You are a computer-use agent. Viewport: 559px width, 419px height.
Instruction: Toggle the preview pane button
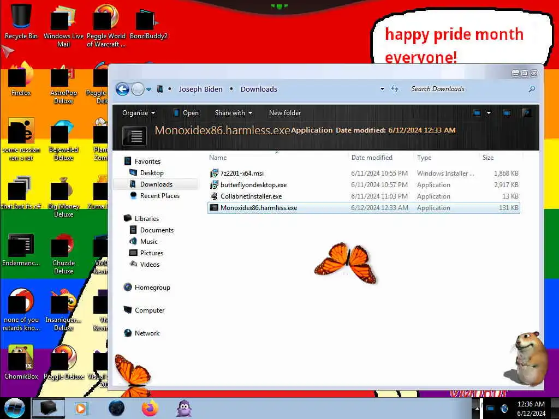[x=506, y=113]
